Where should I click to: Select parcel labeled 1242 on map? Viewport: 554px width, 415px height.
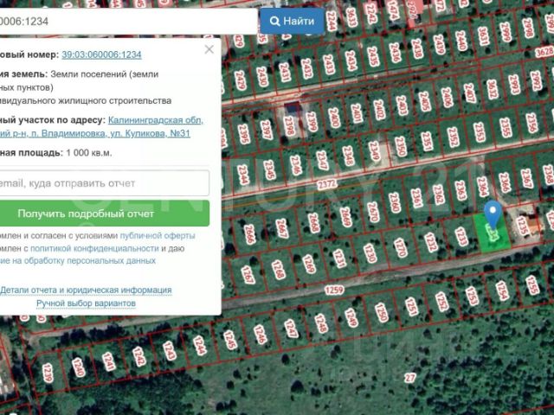click(138, 356)
